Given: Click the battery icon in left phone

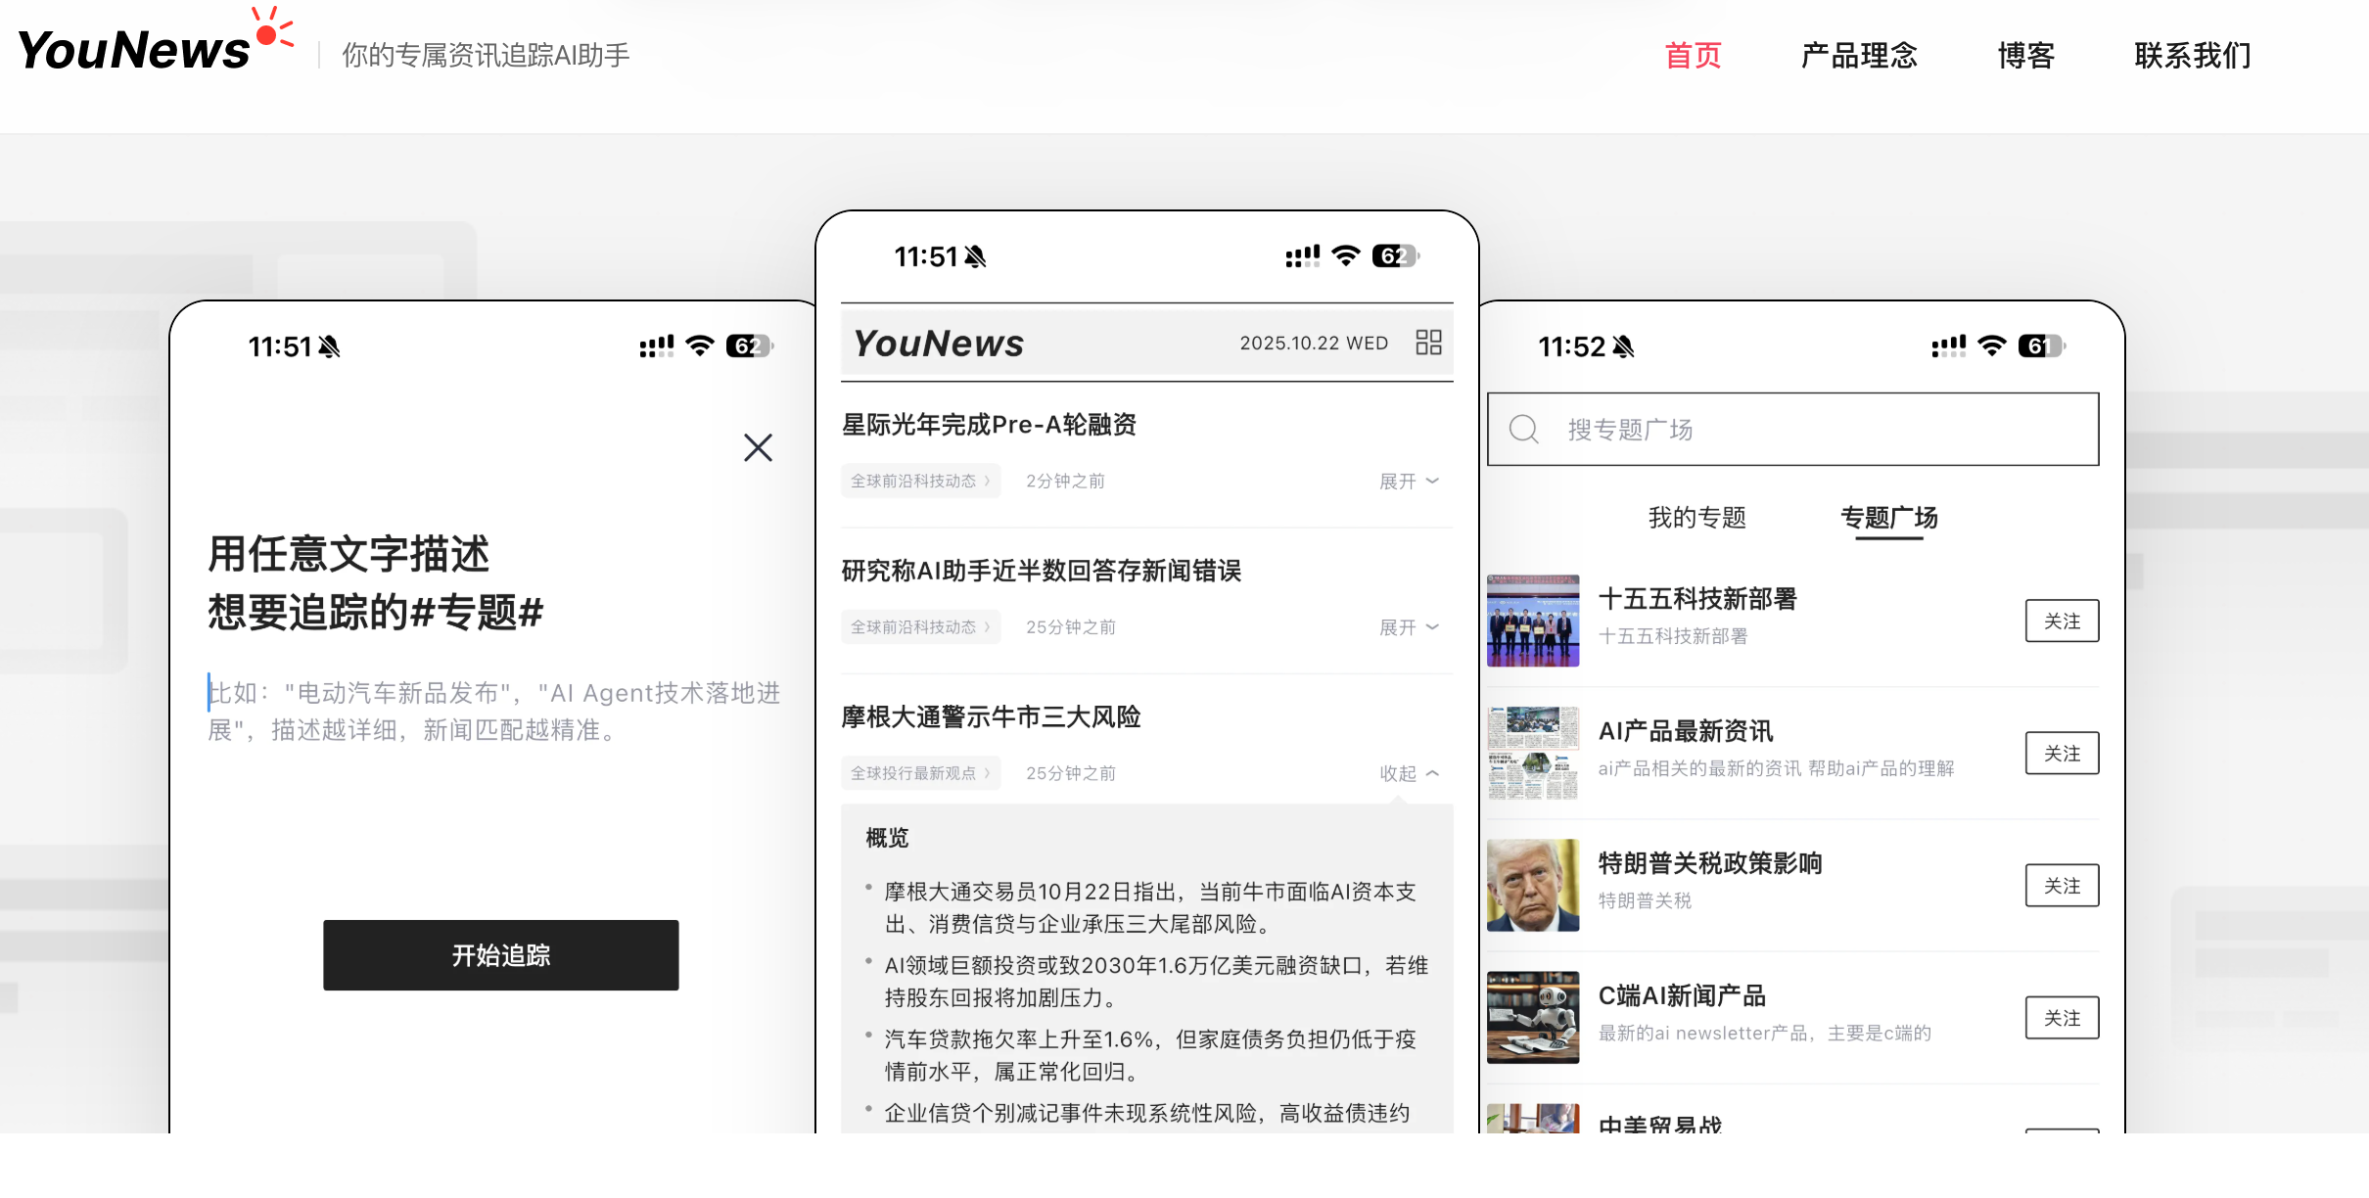Looking at the screenshot, I should click(x=749, y=346).
